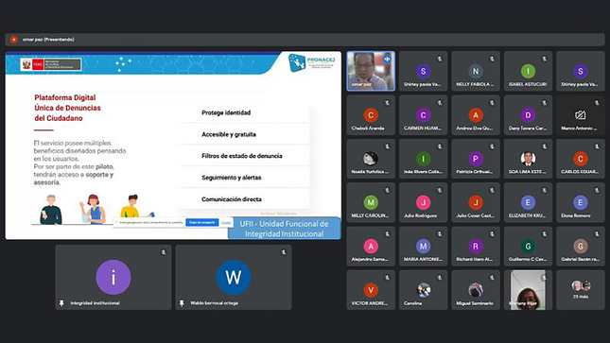Screen dimensions: 610x343
Task: Click muted mic icon on MILLY CAROLIN tile
Action: [x=387, y=191]
